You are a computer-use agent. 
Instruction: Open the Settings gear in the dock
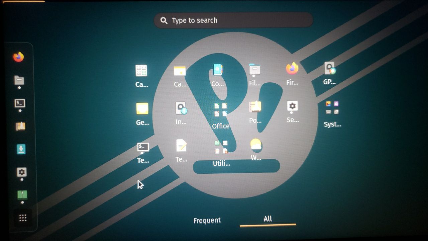point(22,172)
